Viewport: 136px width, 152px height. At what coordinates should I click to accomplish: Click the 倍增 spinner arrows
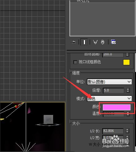pos(128,90)
